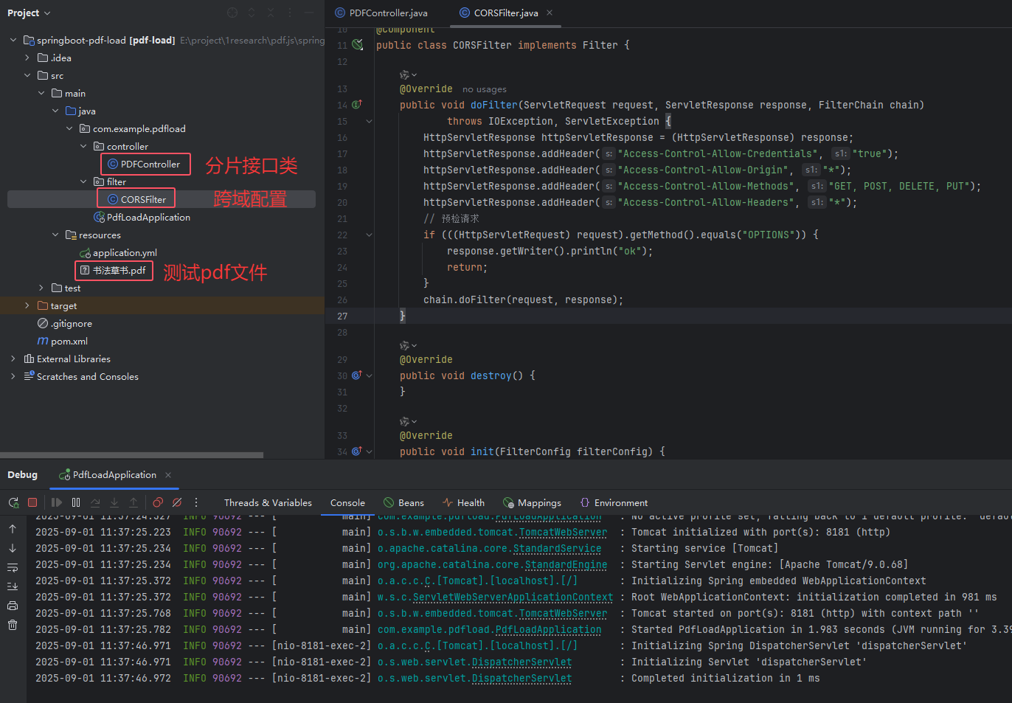The width and height of the screenshot is (1012, 703).
Task: Open the Beans tab
Action: pos(403,502)
